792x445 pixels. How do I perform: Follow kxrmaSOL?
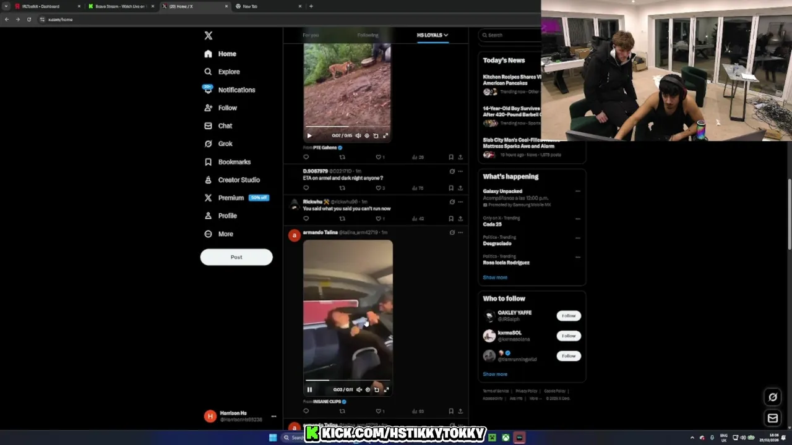[569, 336]
